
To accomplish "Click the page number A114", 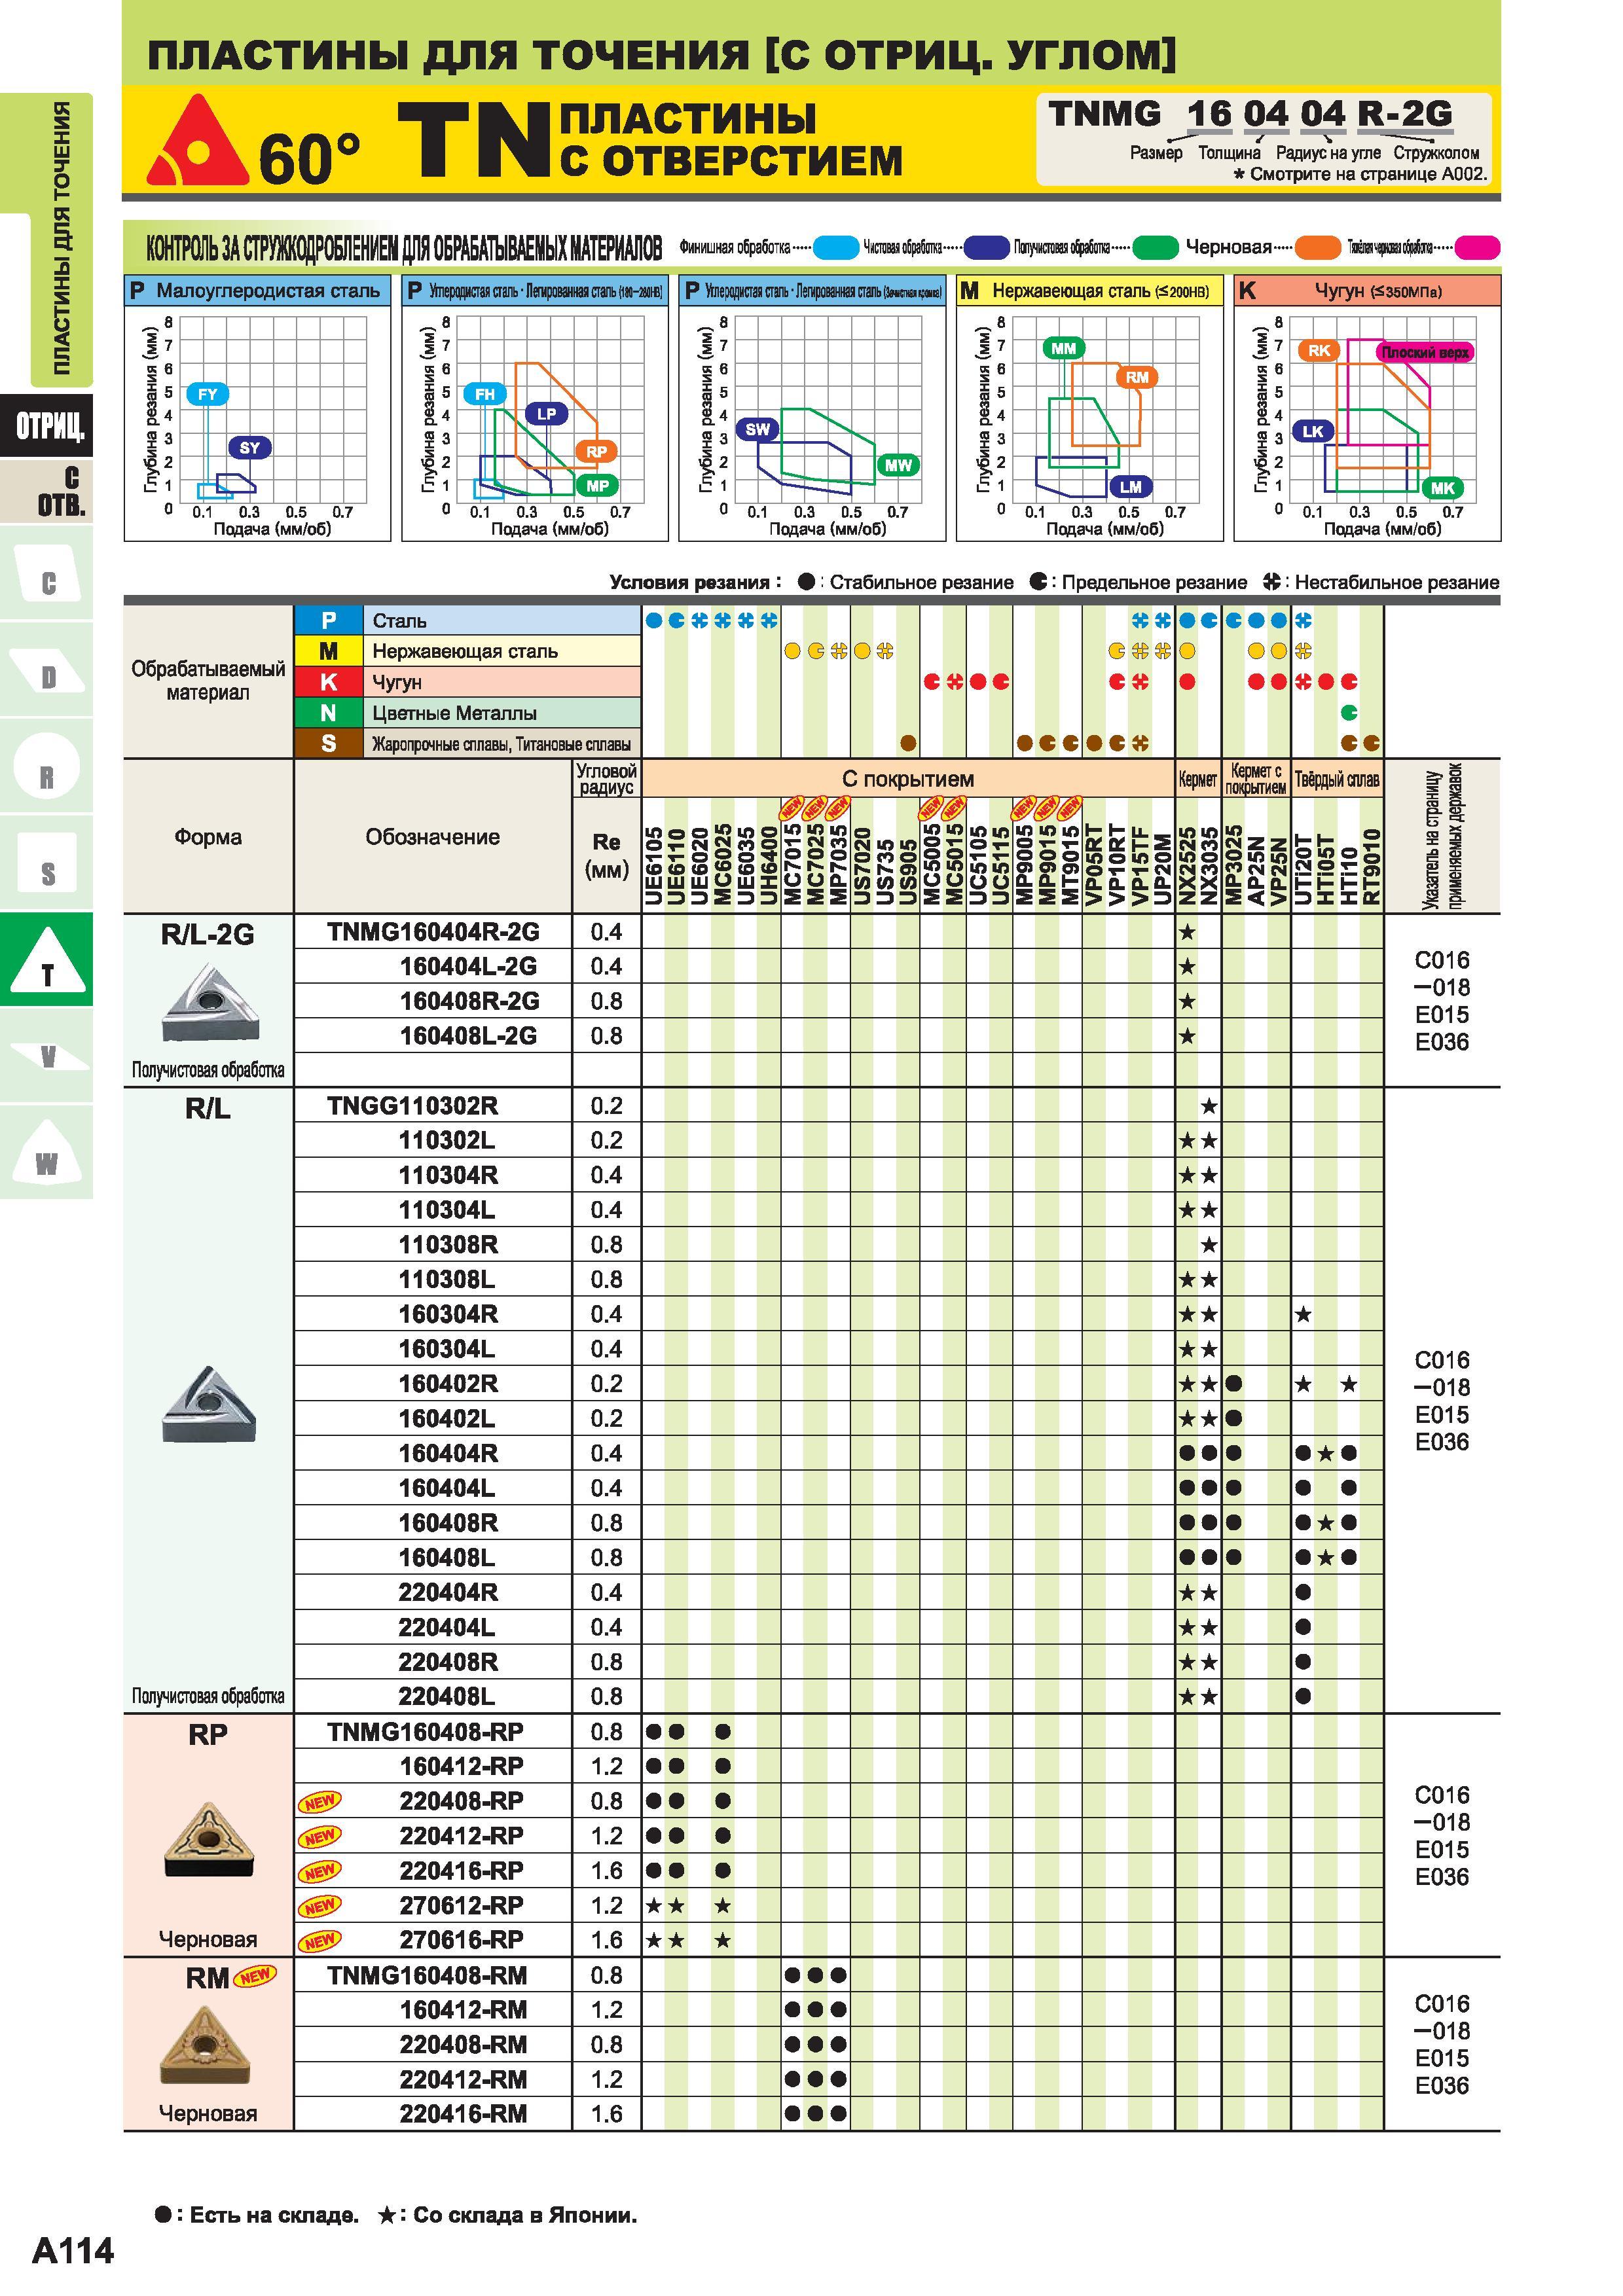I will (x=73, y=2251).
